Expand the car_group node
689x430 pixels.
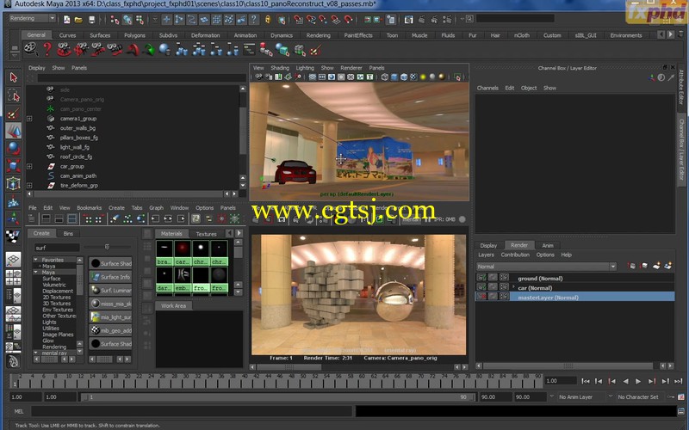[x=29, y=166]
